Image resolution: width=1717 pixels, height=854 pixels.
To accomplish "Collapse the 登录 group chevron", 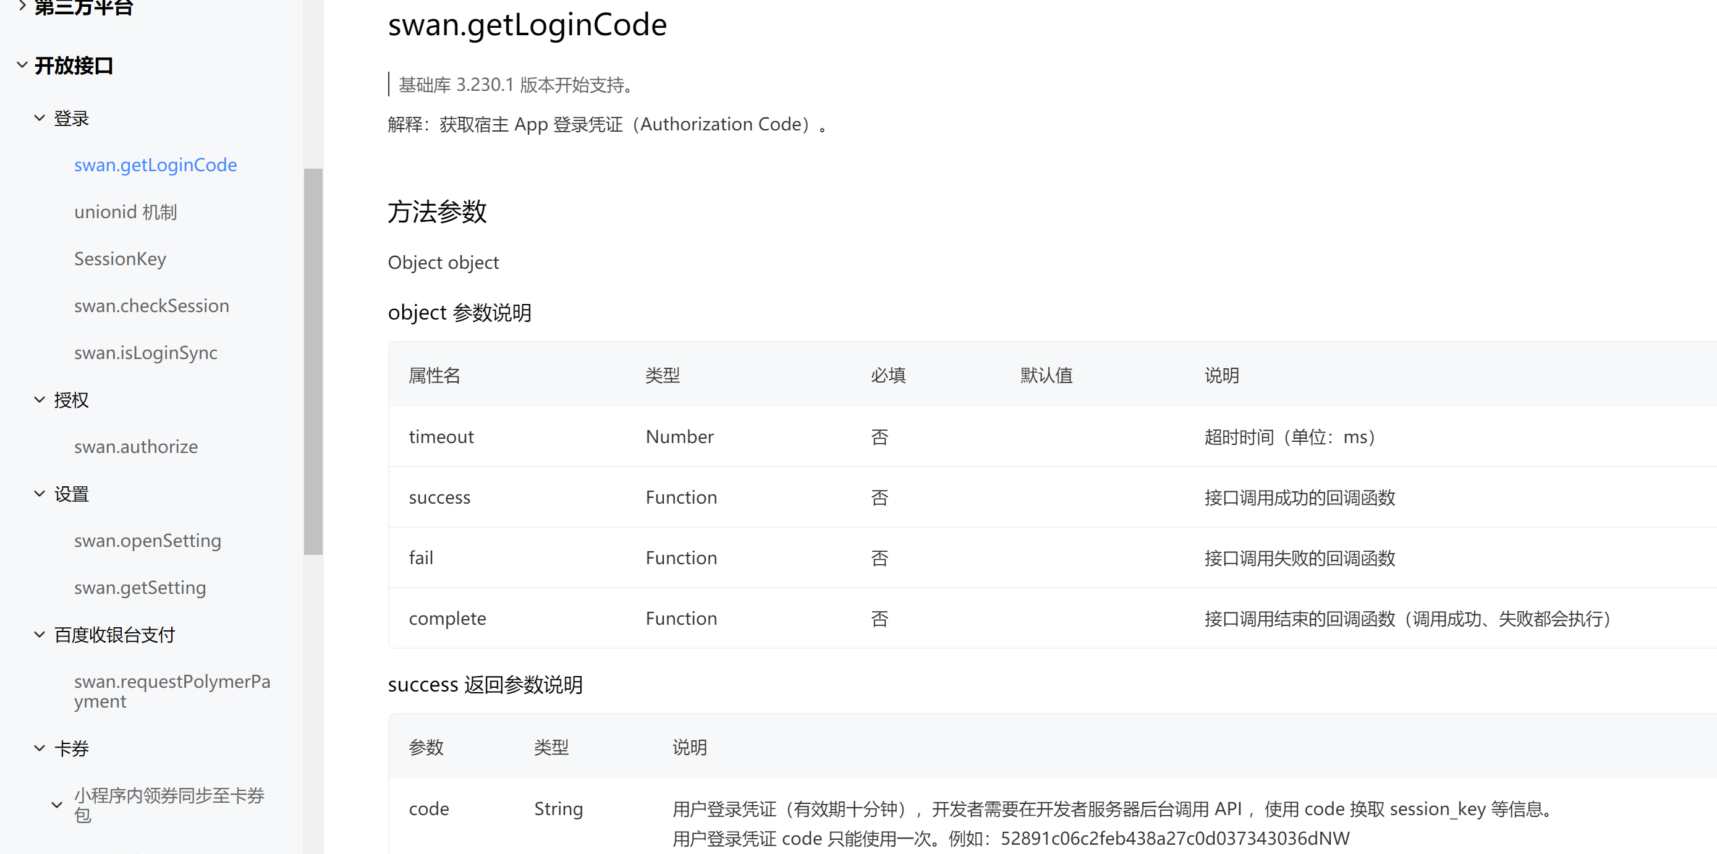I will coord(40,118).
